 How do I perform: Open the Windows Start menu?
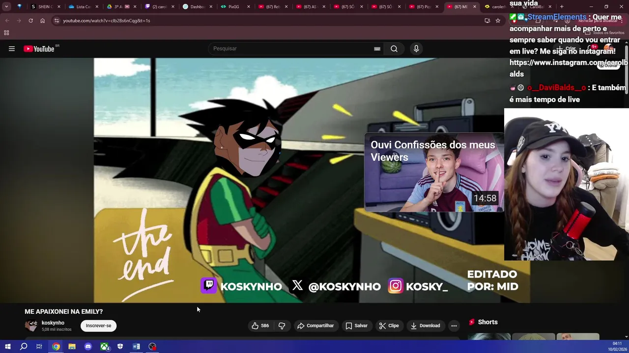[8, 347]
